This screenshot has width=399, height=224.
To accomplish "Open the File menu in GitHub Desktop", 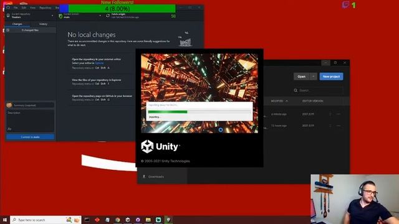I will [16, 7].
